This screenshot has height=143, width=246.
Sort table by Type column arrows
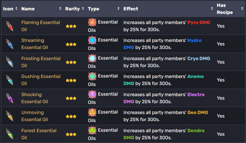click(118, 9)
